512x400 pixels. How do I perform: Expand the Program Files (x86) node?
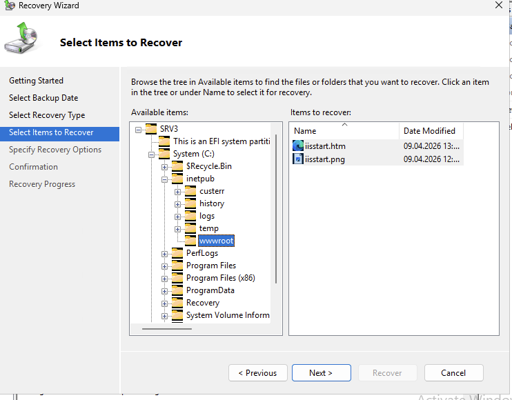(x=164, y=279)
